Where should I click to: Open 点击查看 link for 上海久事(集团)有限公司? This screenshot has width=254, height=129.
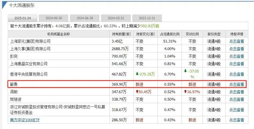pos(237,49)
